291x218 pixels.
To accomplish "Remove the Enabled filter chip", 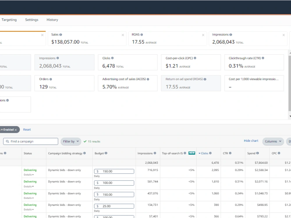I will point(16,130).
